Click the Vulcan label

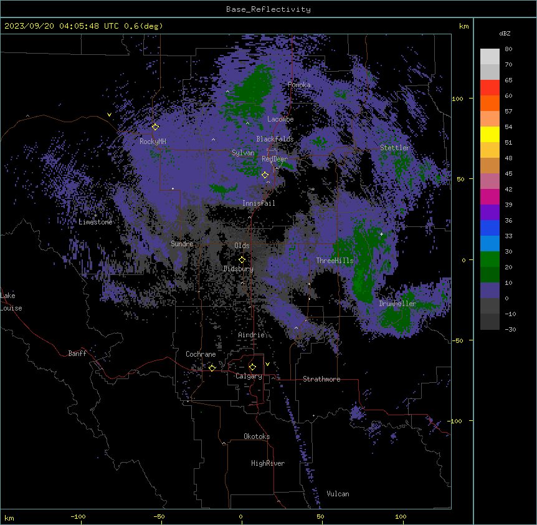pyautogui.click(x=338, y=494)
